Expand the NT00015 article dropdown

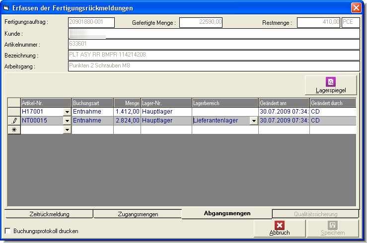(x=67, y=121)
